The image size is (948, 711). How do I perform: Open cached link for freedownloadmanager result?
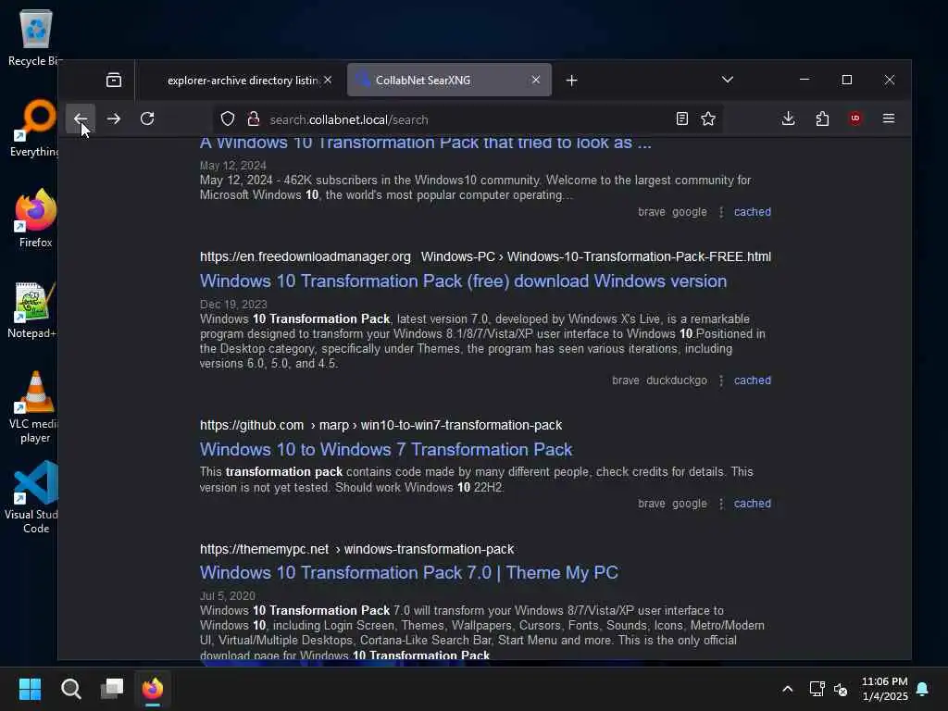tap(752, 380)
